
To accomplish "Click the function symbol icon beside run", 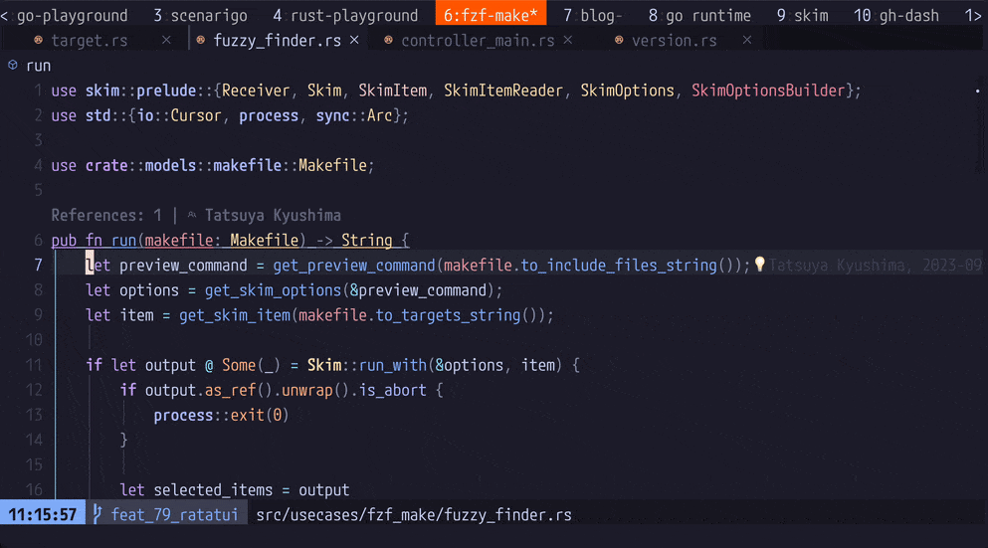I will [13, 65].
